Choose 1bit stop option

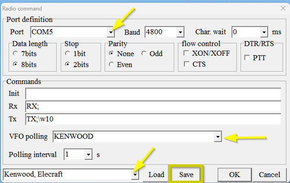coord(68,53)
